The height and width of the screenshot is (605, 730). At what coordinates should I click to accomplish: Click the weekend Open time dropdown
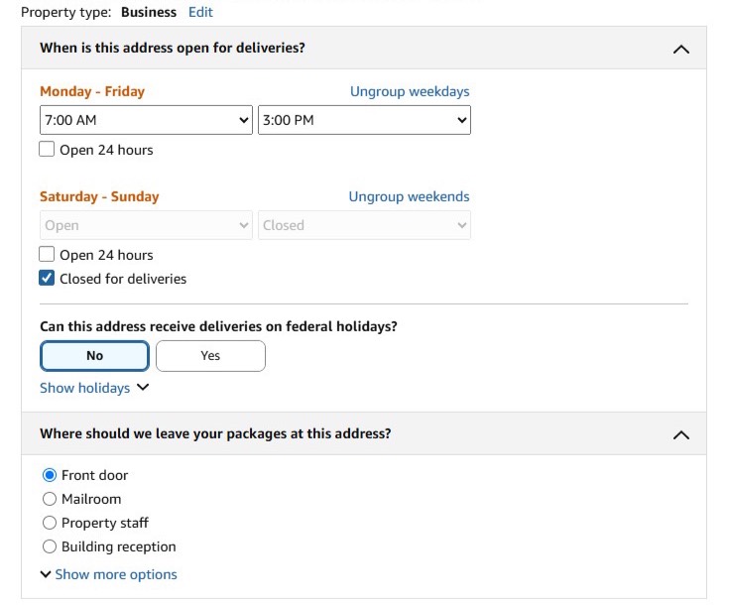(x=146, y=225)
